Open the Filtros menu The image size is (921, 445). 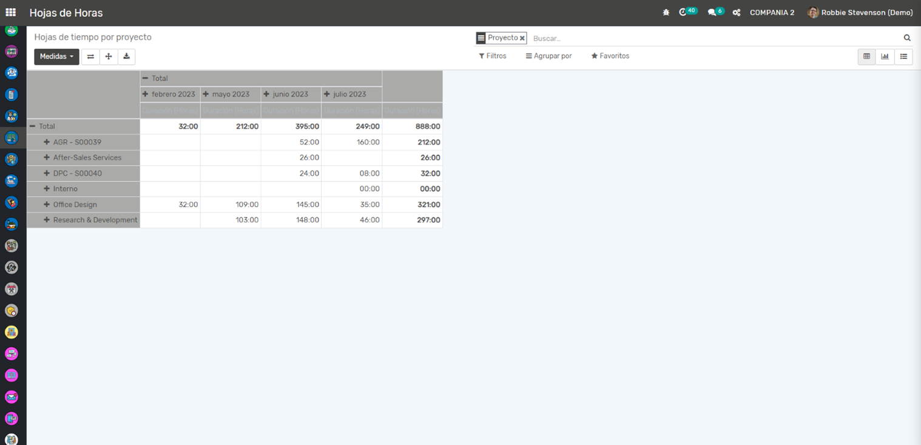[492, 56]
